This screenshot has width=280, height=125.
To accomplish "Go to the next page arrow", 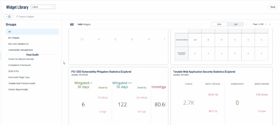I will (x=266, y=24).
